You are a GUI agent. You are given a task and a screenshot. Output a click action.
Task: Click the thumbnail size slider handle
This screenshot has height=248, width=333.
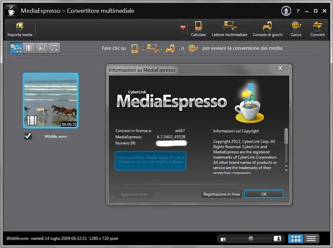[251, 238]
